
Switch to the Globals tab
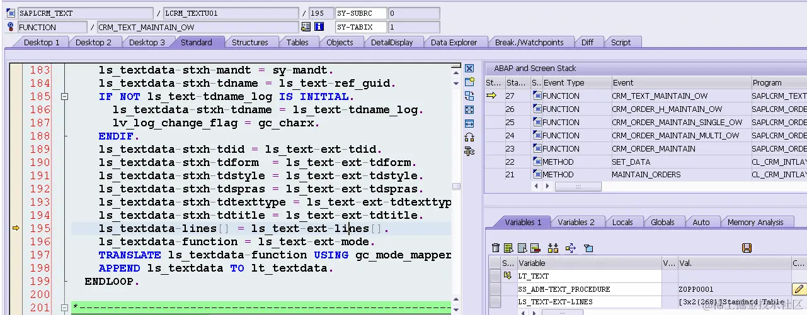pyautogui.click(x=663, y=222)
